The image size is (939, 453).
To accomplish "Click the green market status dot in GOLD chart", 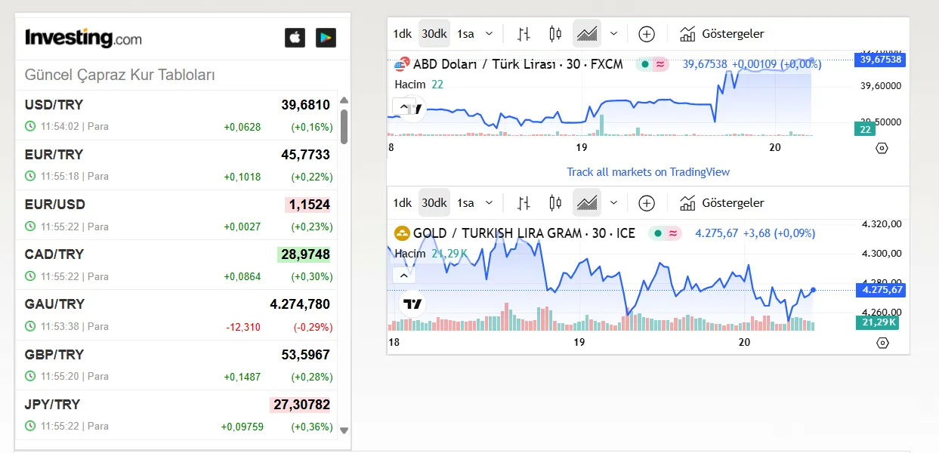I will 657,233.
